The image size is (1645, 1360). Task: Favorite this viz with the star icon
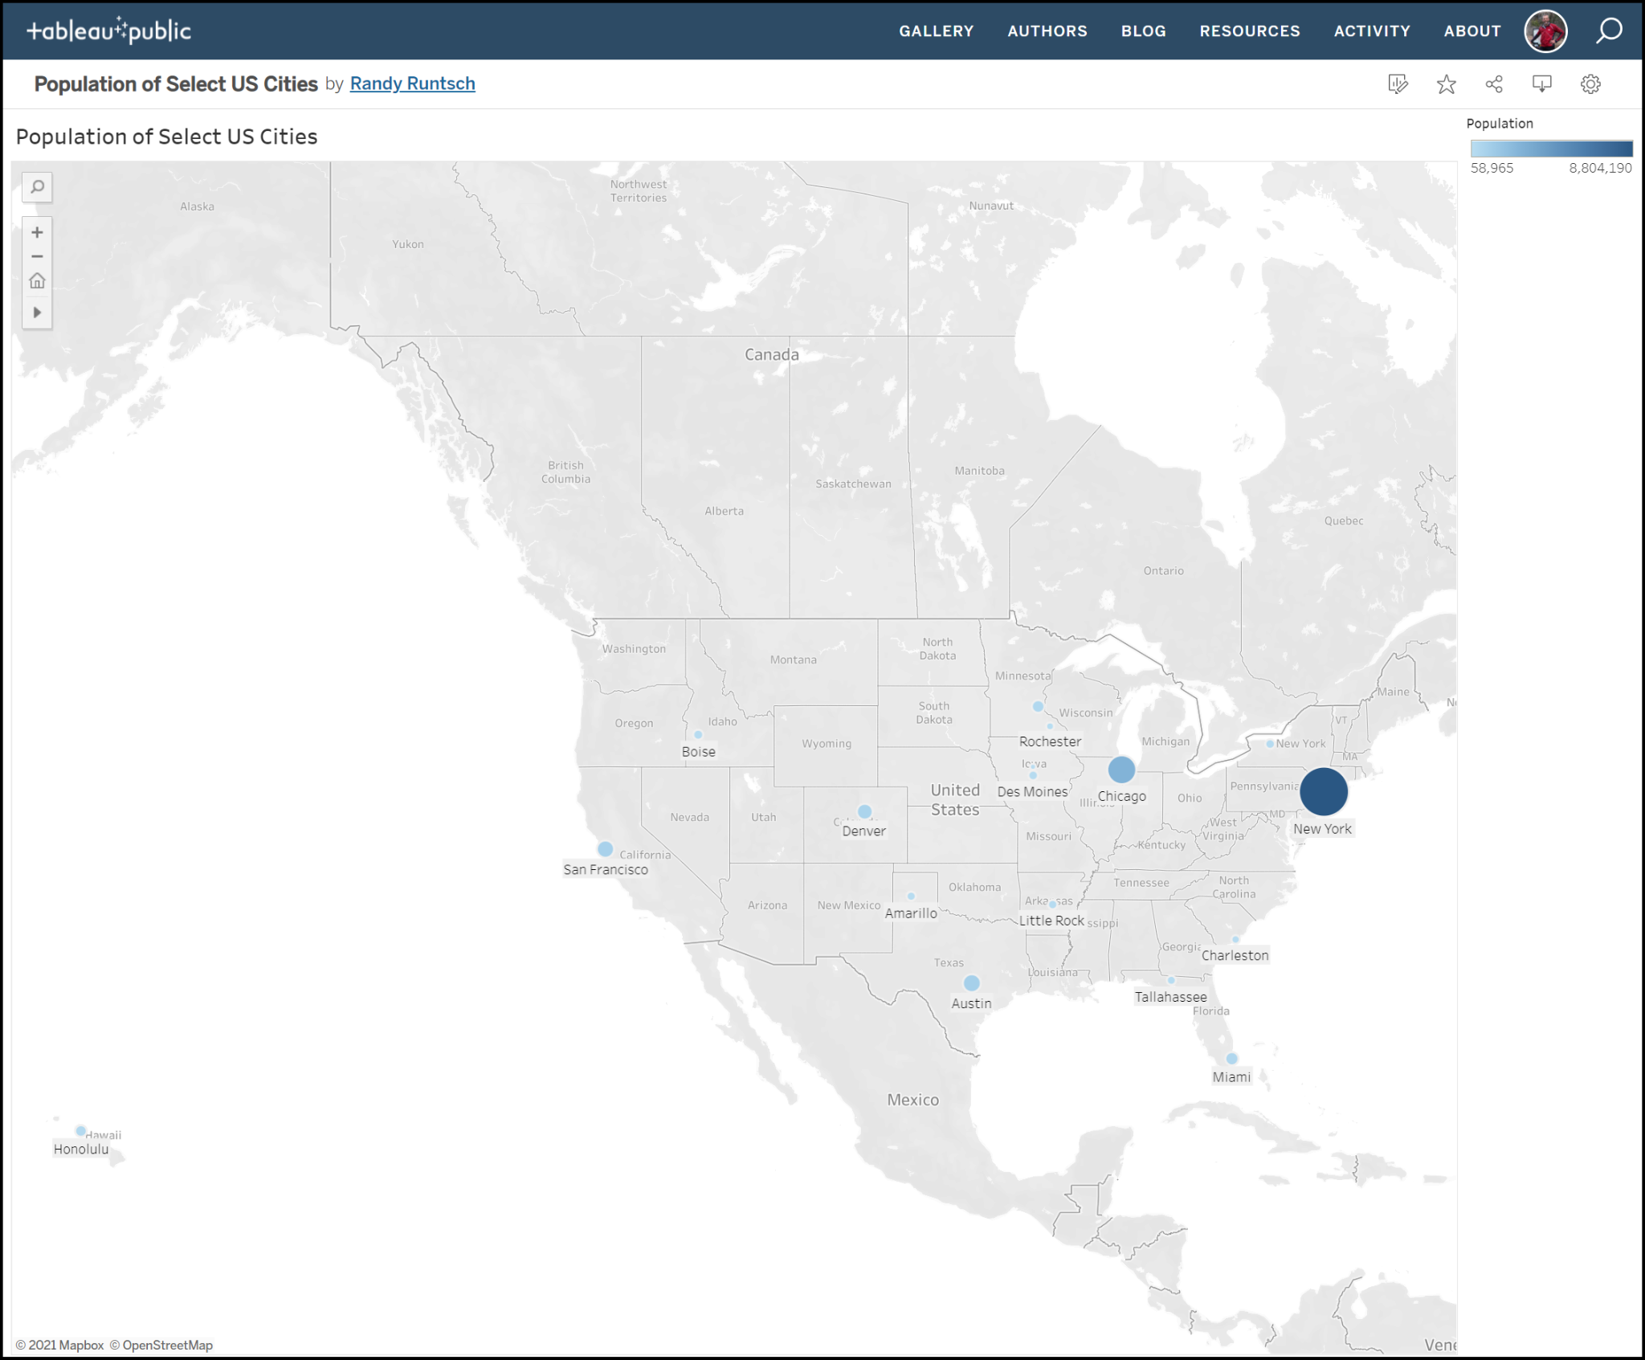pos(1446,84)
